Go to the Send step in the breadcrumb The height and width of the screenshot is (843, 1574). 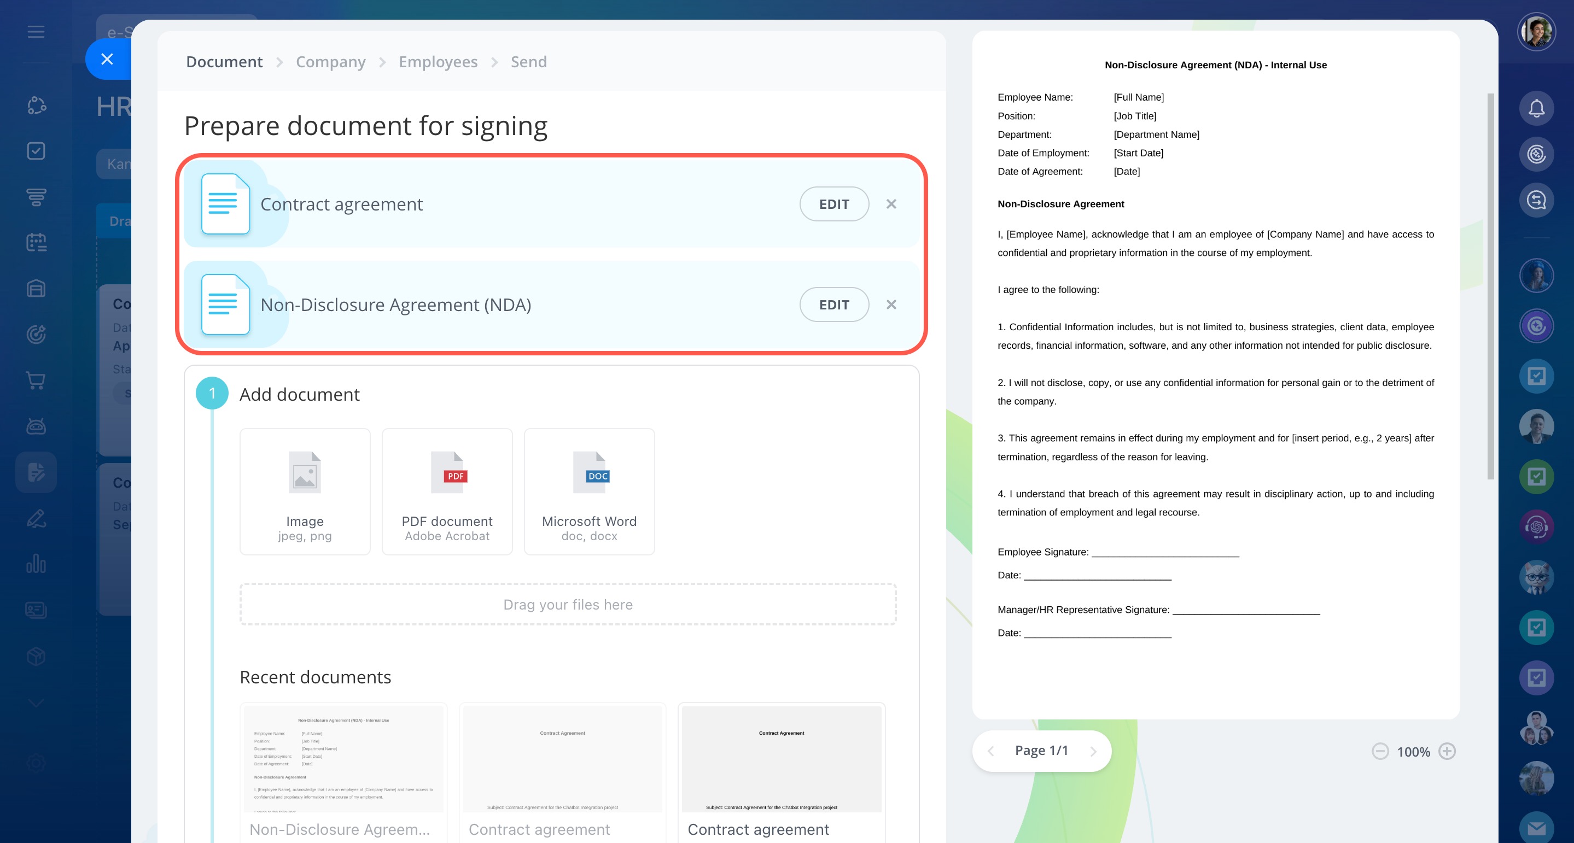pyautogui.click(x=528, y=62)
